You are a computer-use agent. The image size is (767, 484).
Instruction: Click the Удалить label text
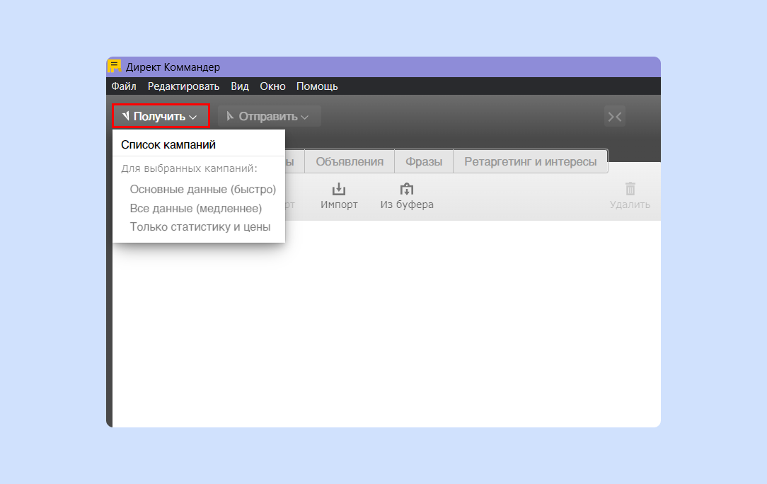coord(630,204)
